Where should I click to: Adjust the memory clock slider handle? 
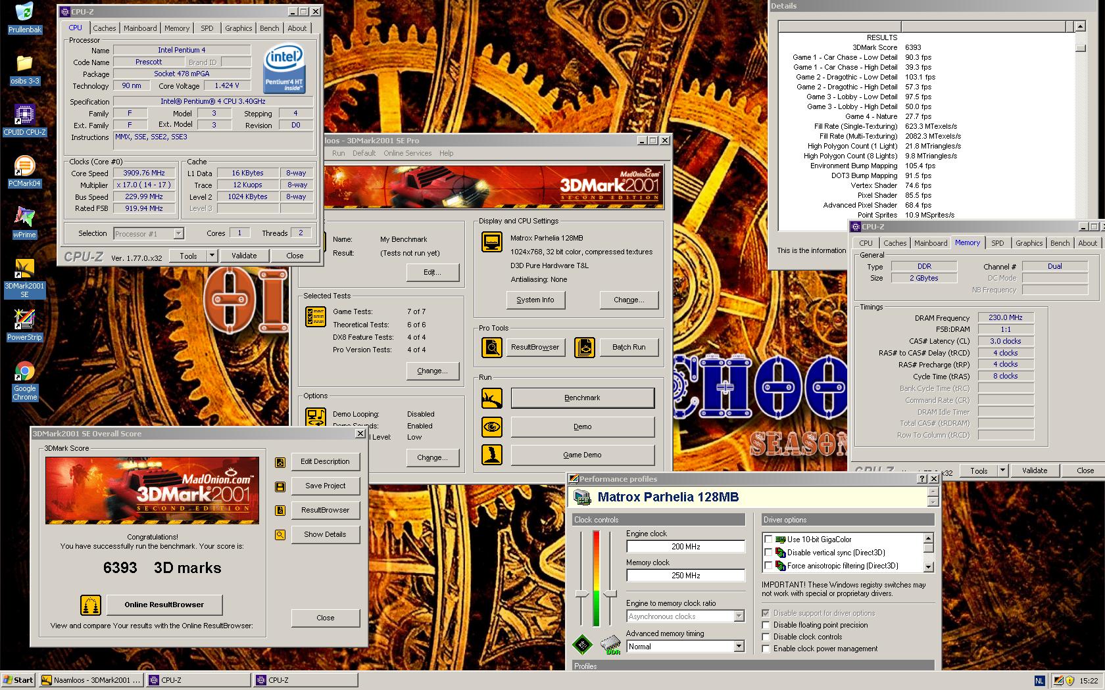pos(610,594)
